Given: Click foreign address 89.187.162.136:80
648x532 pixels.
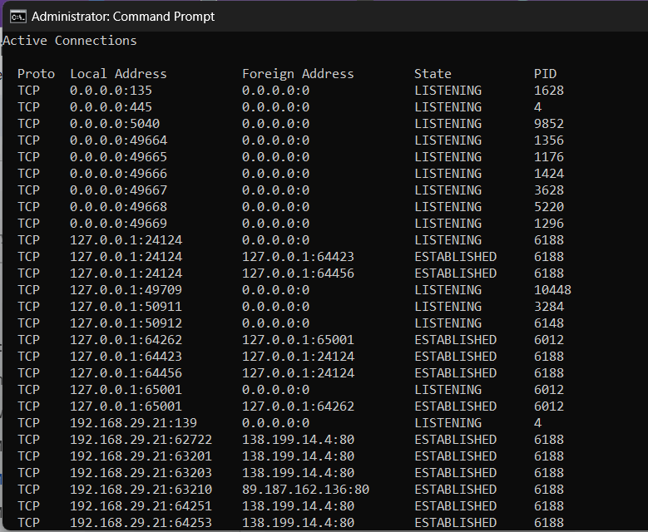Looking at the screenshot, I should click(x=305, y=490).
